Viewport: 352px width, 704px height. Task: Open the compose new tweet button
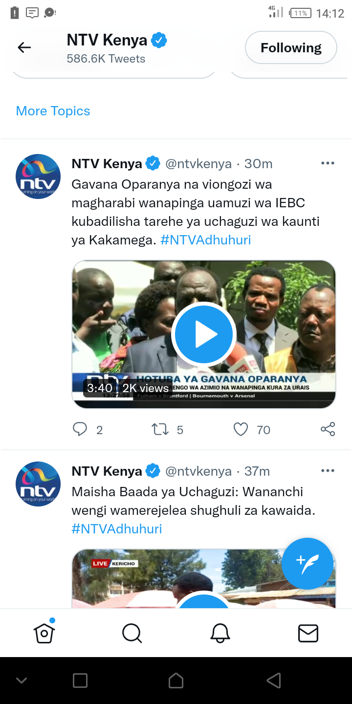coord(308,564)
